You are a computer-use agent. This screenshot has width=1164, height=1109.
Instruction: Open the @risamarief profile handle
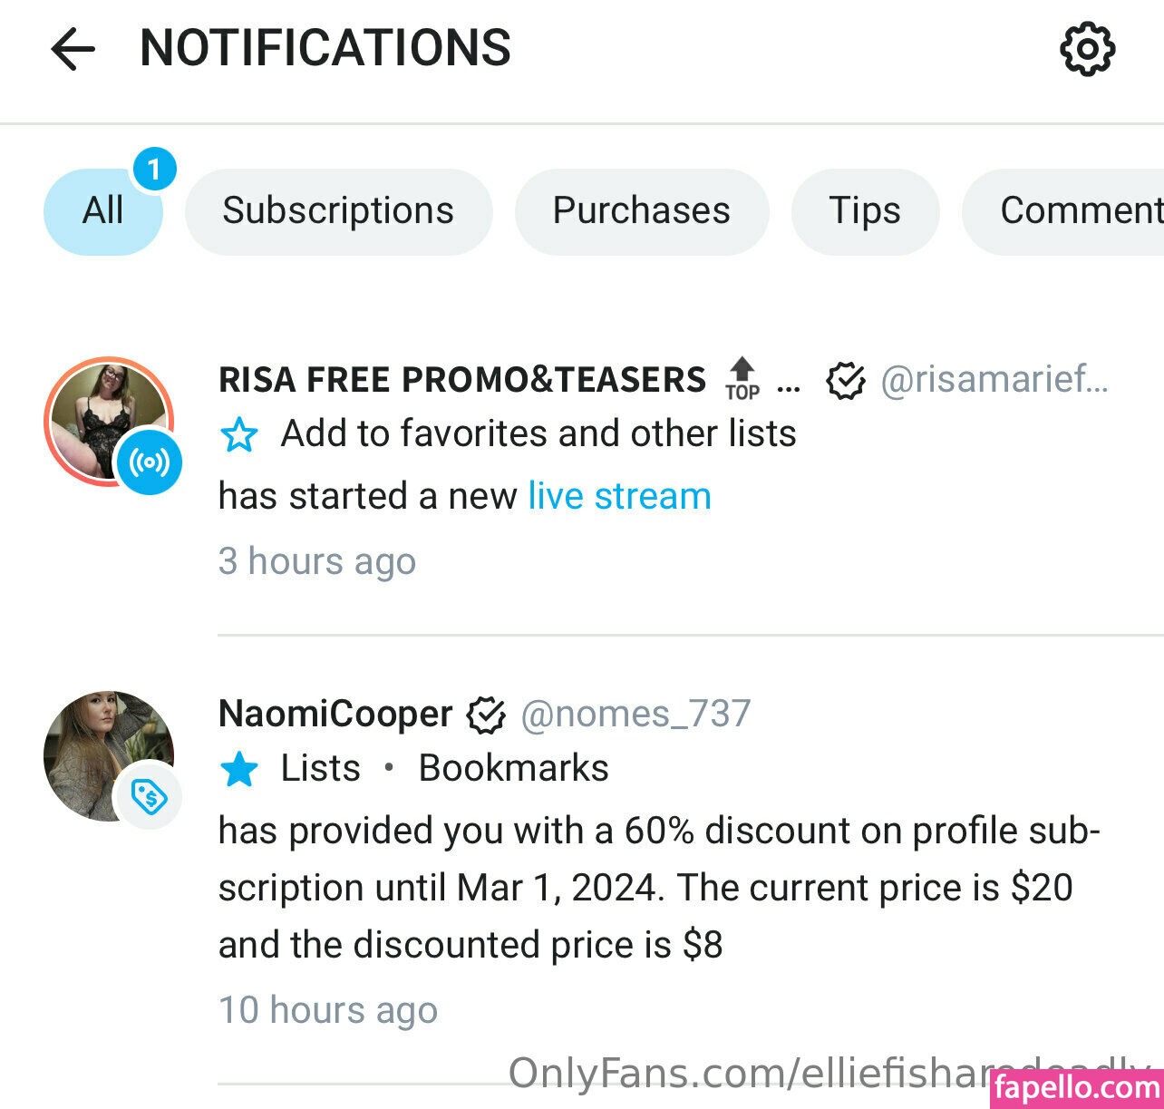994,380
